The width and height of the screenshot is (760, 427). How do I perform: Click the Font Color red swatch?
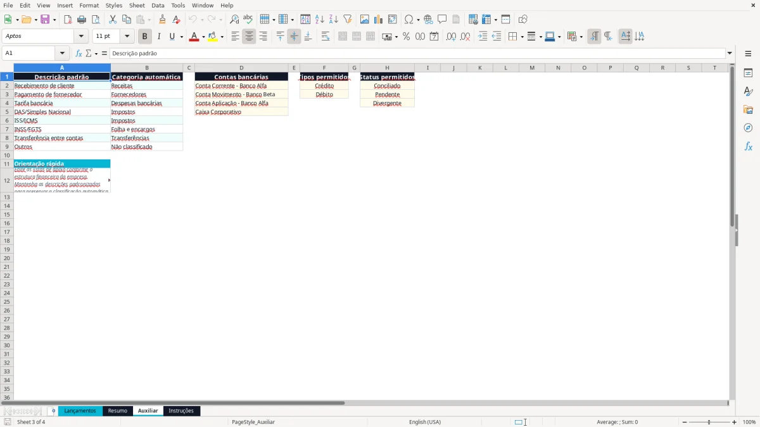pos(194,37)
